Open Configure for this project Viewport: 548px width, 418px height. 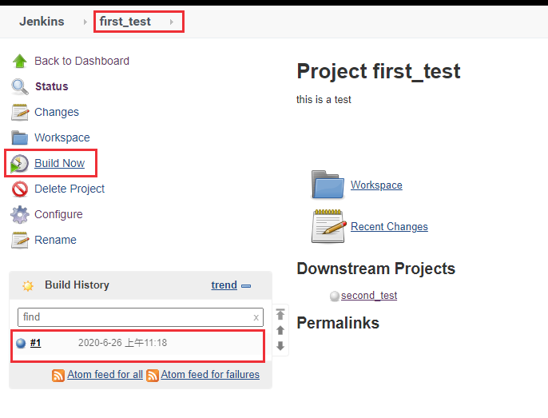(58, 214)
